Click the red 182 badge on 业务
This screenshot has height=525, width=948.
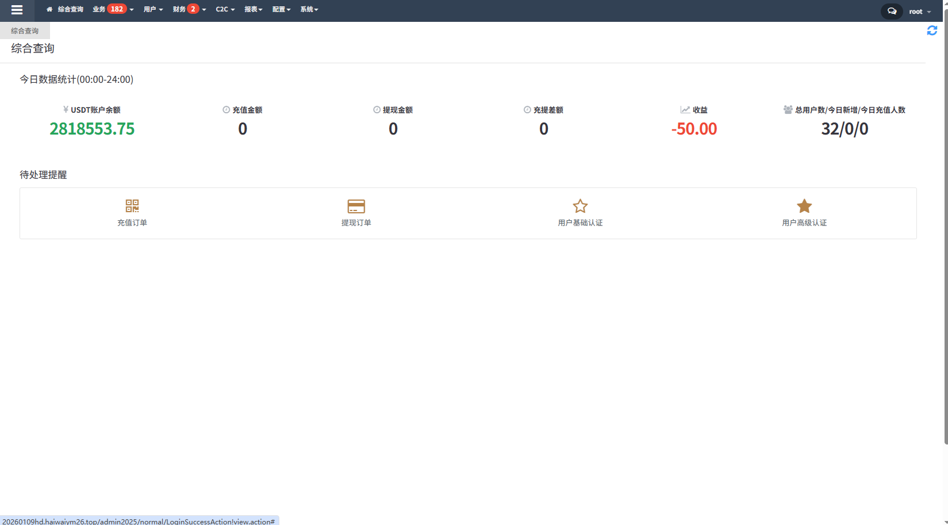pos(117,9)
